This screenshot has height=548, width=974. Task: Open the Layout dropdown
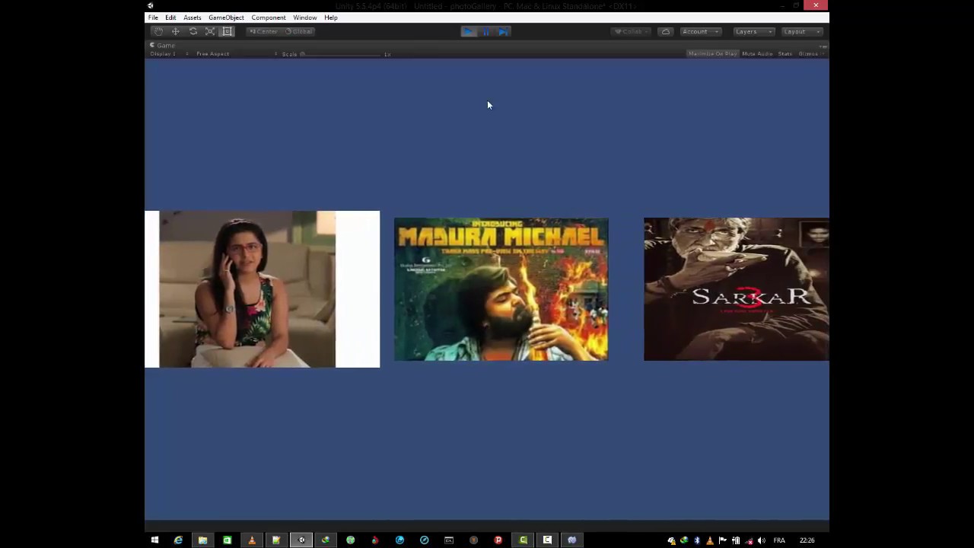click(x=802, y=31)
